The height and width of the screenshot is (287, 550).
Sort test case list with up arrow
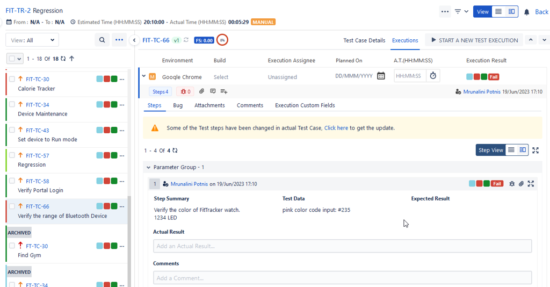tap(71, 59)
